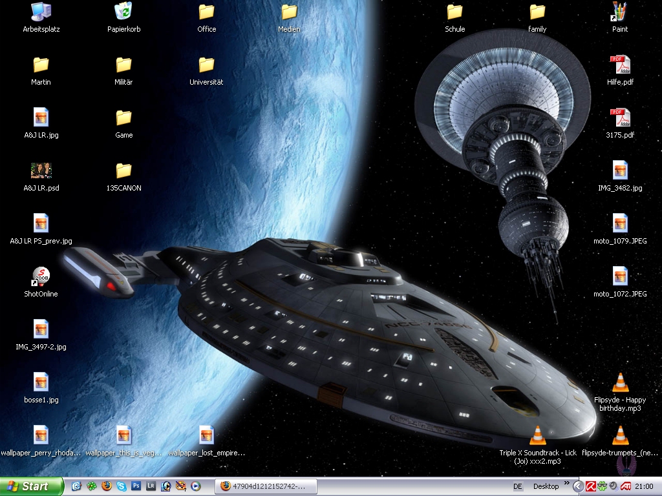Open Firefox from the Quick Launch bar
662x496 pixels.
[x=107, y=486]
